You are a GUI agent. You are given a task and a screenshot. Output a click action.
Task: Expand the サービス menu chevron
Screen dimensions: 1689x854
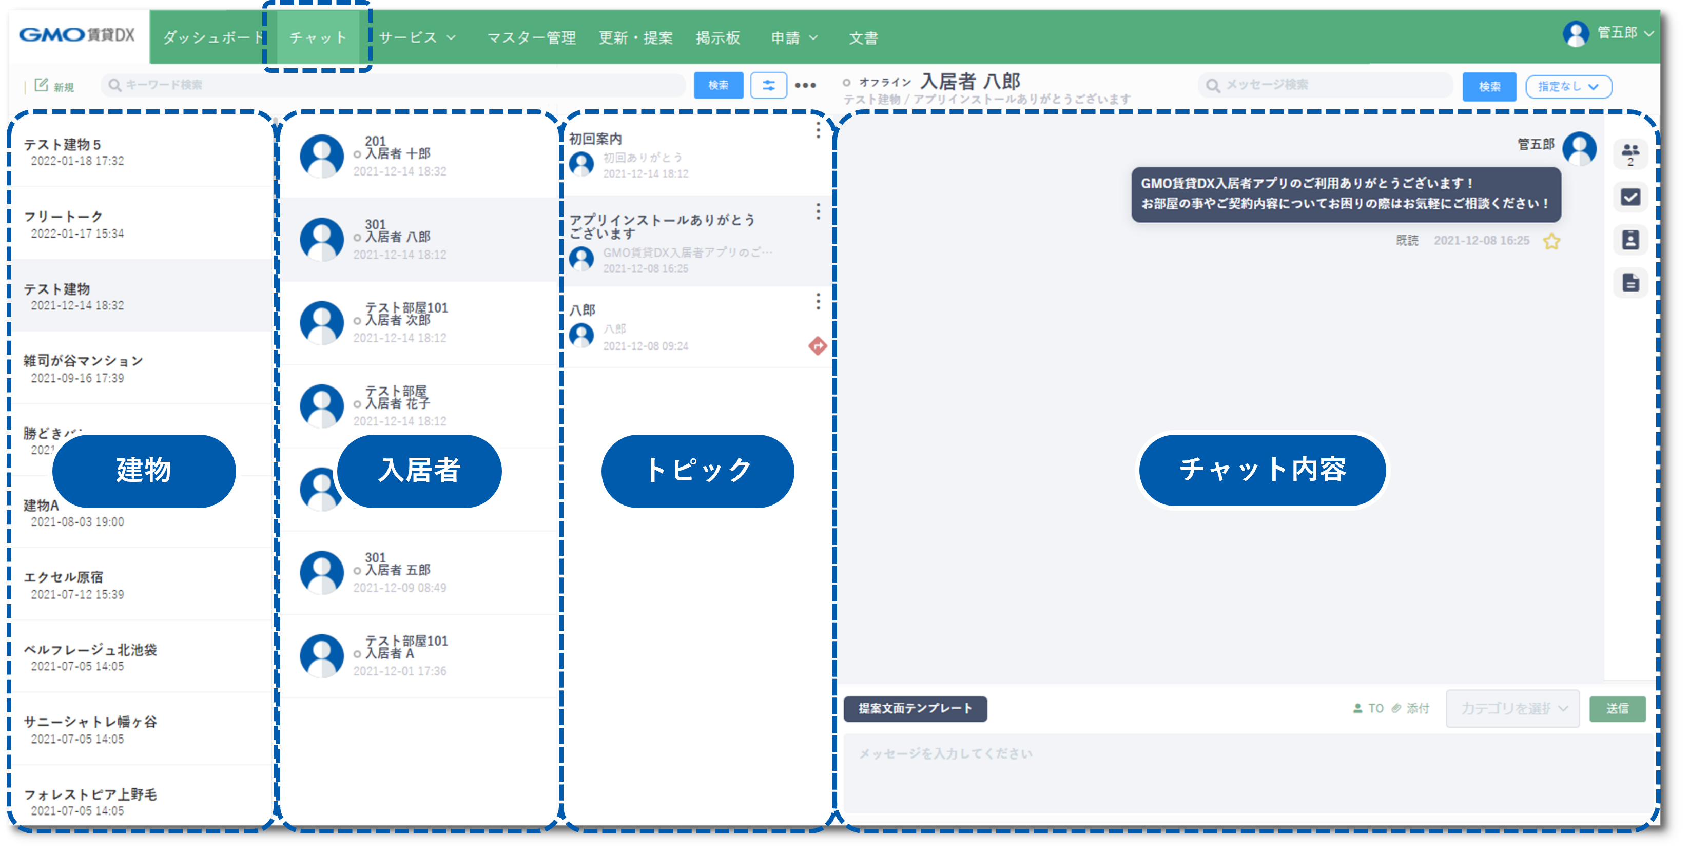(451, 37)
